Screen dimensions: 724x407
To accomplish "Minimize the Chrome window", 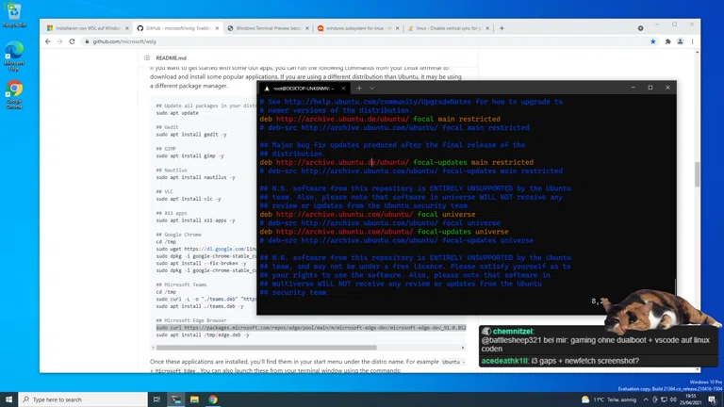I will (x=656, y=24).
